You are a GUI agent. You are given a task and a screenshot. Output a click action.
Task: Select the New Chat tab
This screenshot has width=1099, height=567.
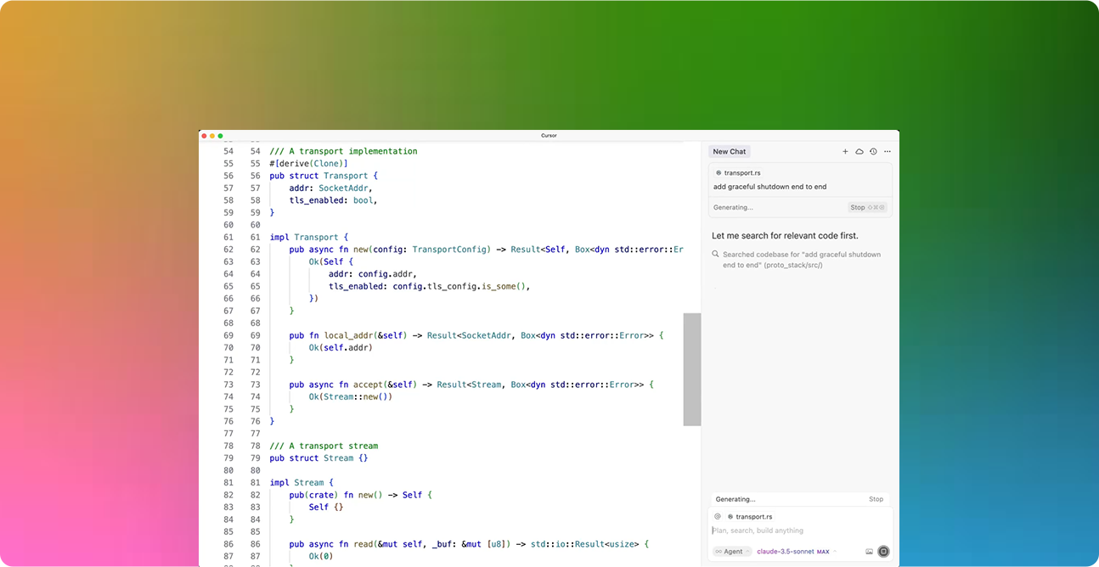coord(730,152)
